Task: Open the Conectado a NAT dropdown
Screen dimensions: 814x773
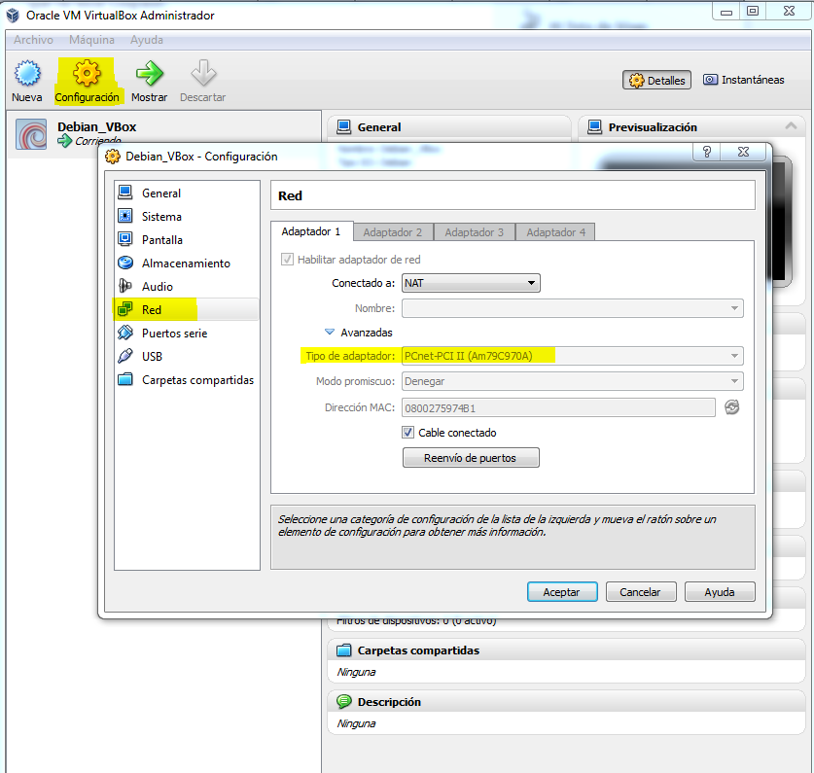Action: coord(471,283)
